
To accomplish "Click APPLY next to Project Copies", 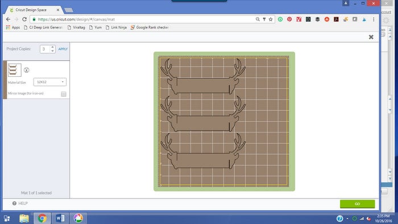I will 63,49.
